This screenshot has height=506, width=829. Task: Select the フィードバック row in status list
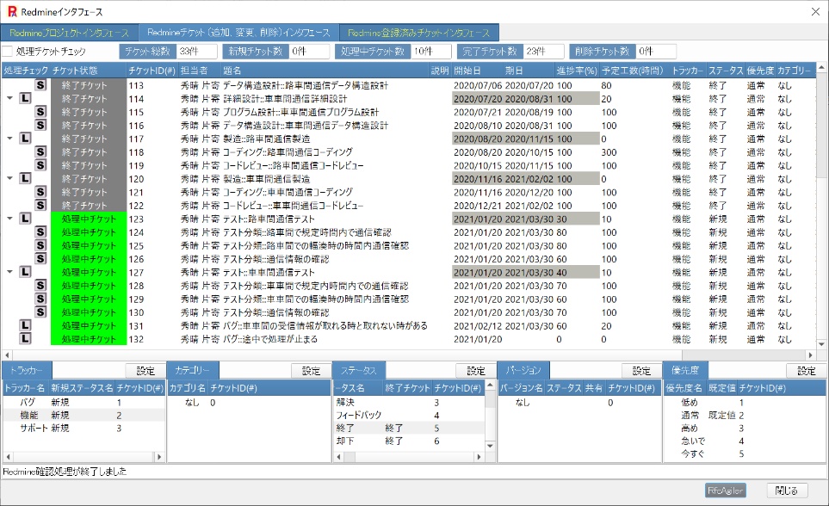point(409,415)
